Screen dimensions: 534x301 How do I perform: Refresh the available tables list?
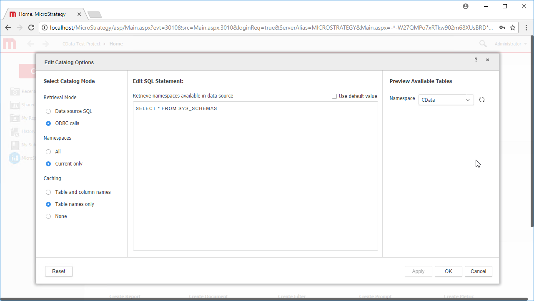click(x=482, y=100)
